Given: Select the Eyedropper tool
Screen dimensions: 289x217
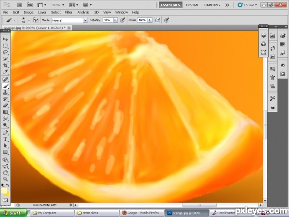Looking at the screenshot, I should 5,72.
